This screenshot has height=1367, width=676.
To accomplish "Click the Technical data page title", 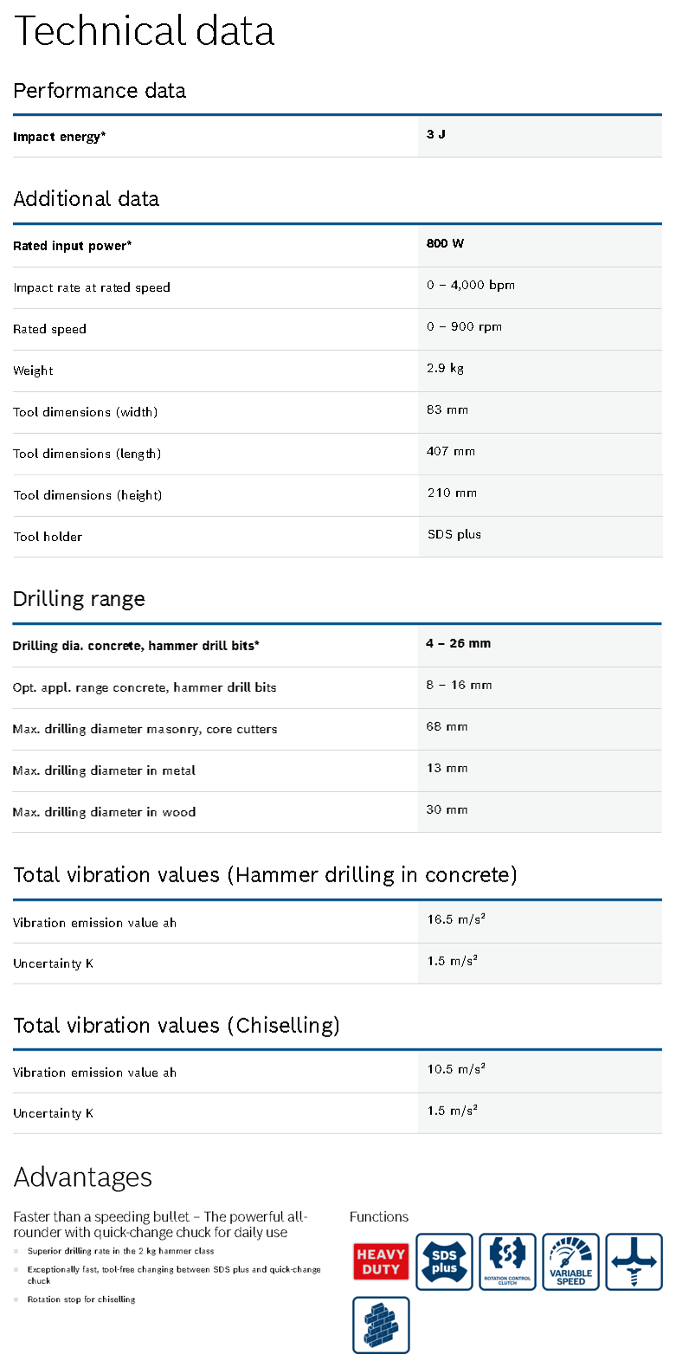I will coord(144,31).
